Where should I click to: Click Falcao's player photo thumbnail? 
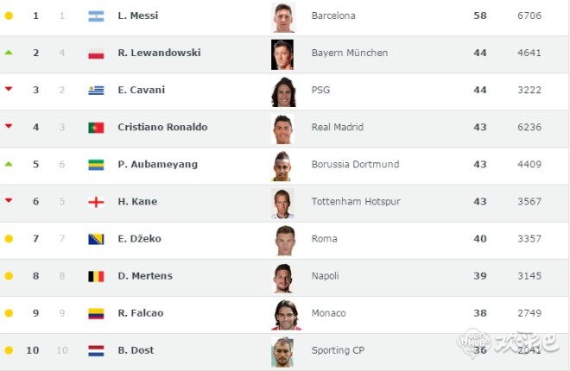coord(284,314)
